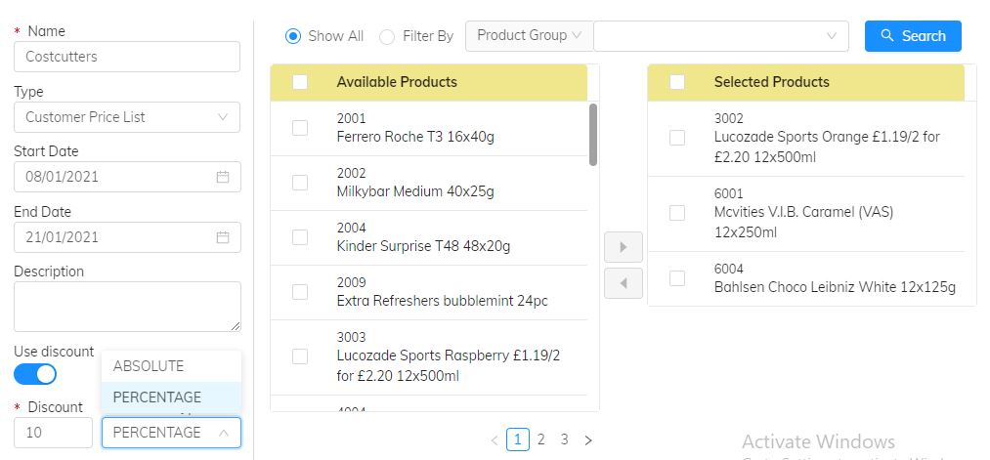Click the right arrow to move products to selected

point(624,245)
